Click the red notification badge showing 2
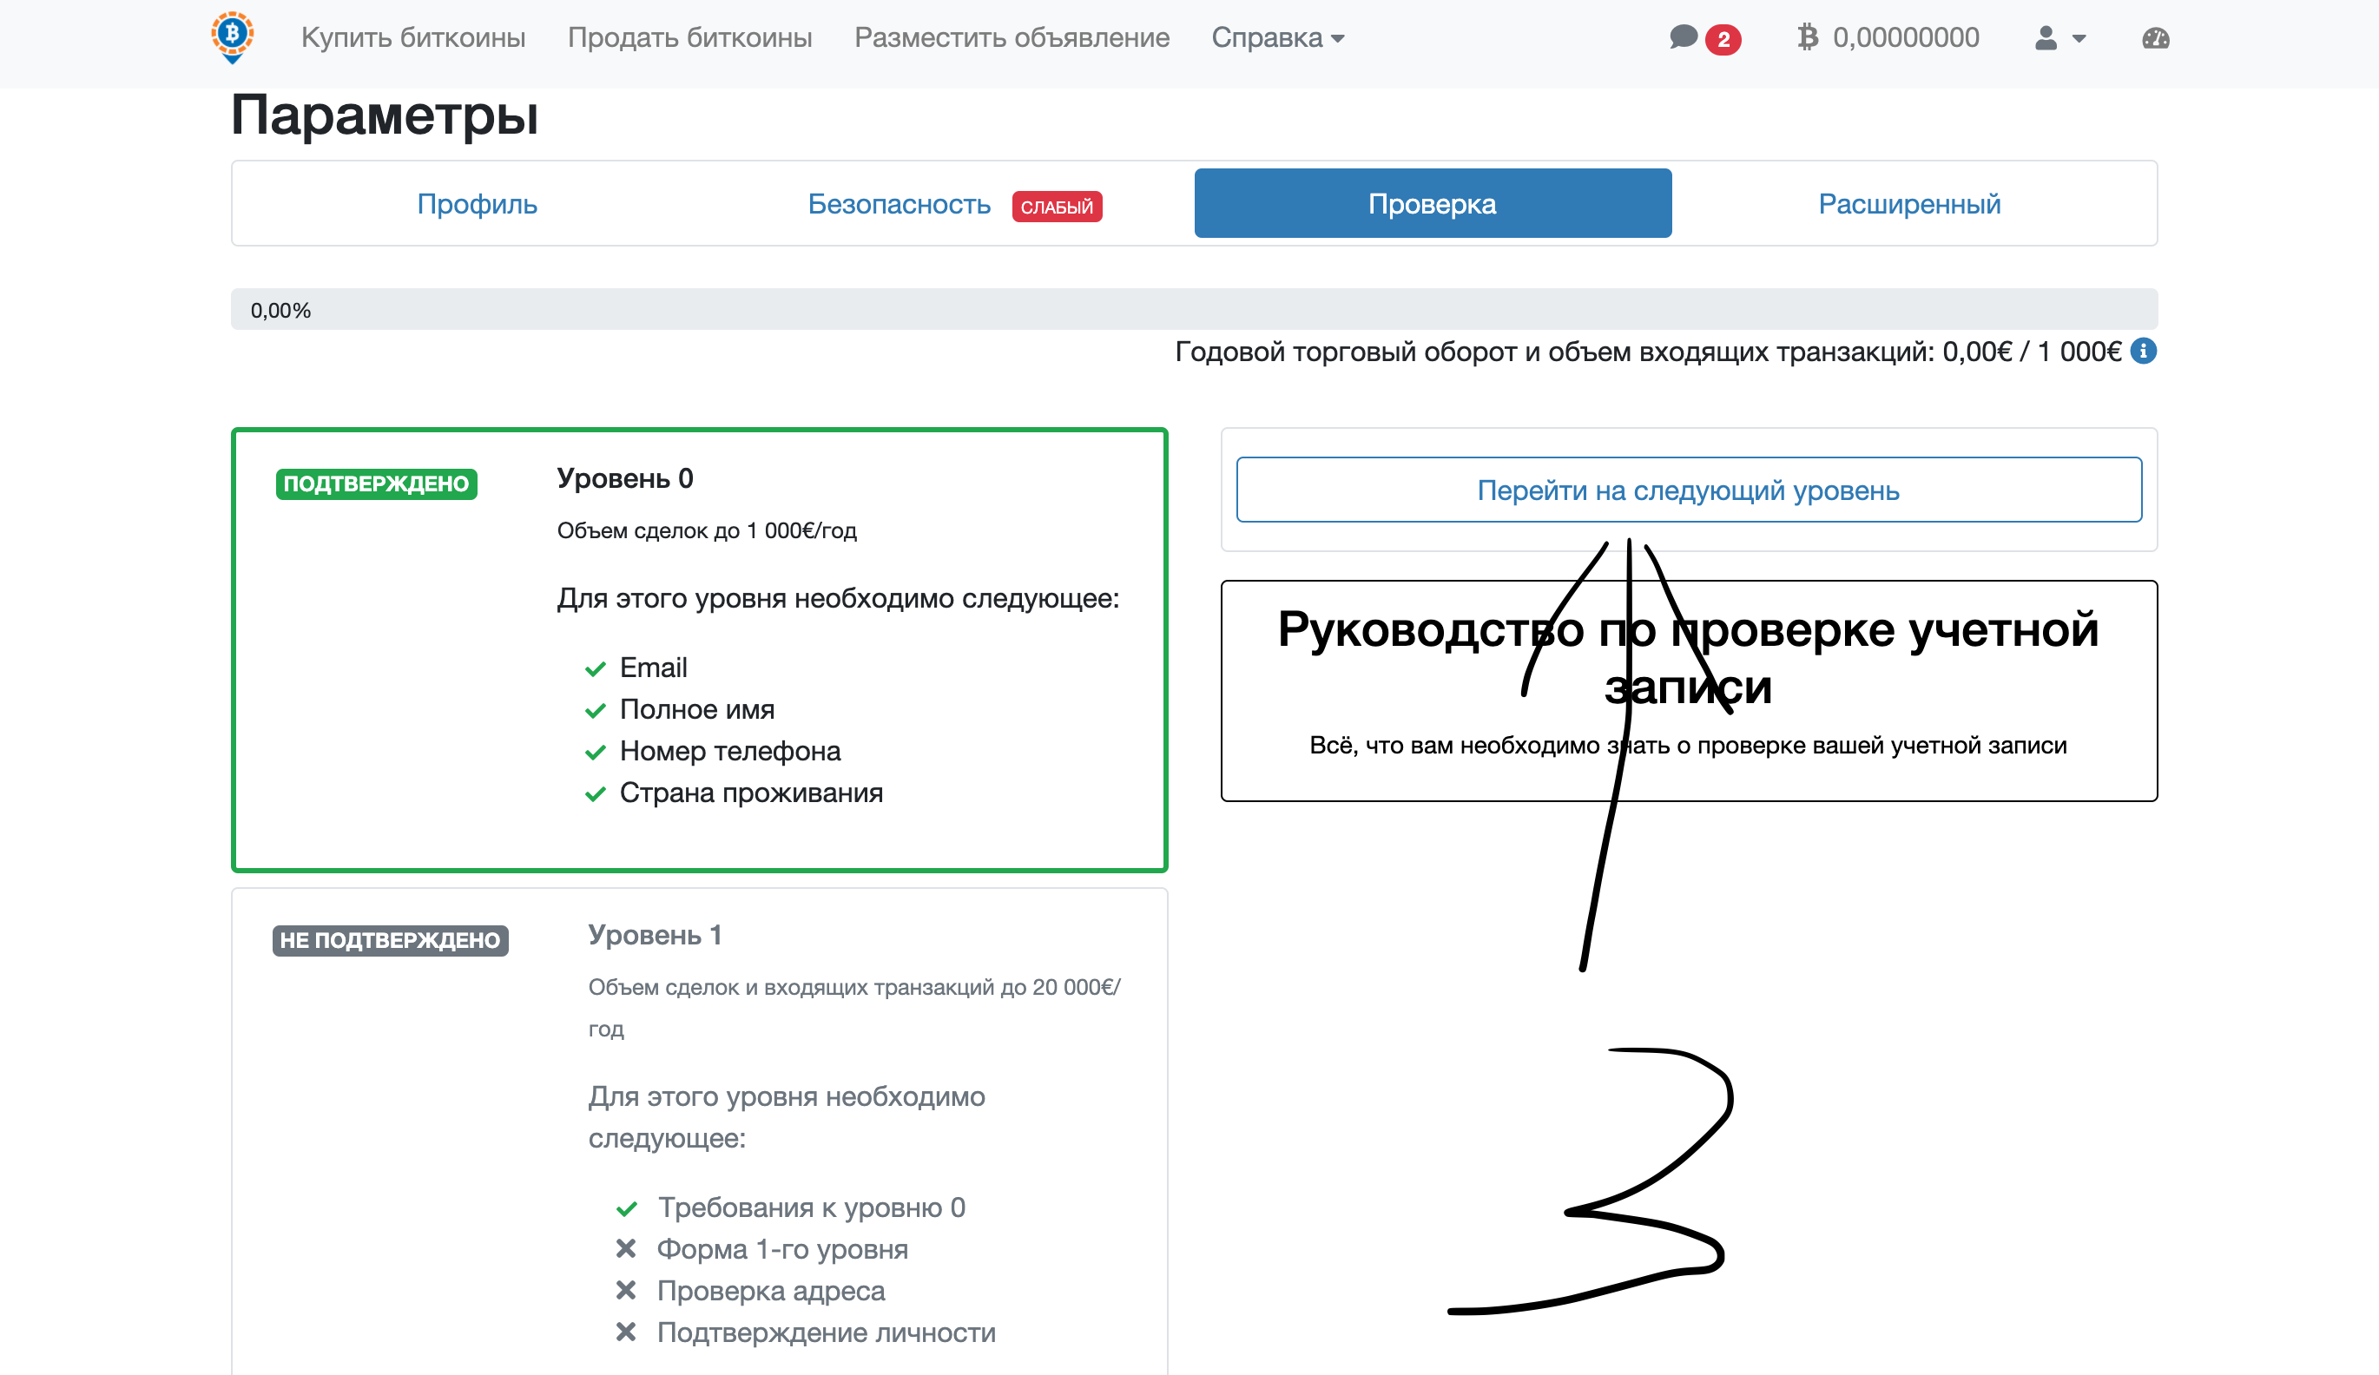Viewport: 2379px width, 1375px height. pos(1723,40)
